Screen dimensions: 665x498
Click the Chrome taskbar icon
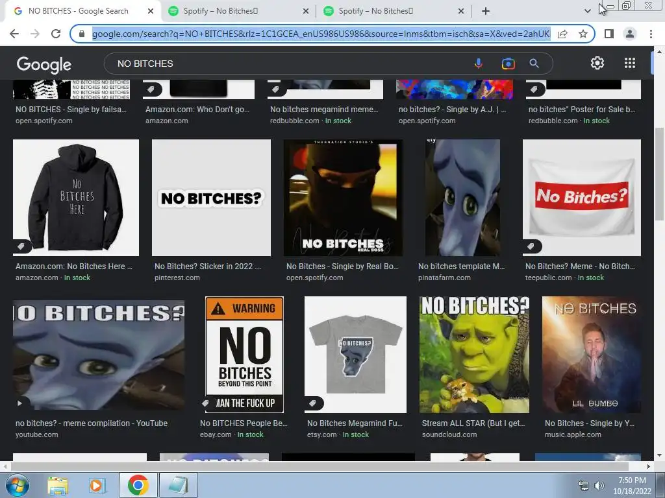(138, 485)
